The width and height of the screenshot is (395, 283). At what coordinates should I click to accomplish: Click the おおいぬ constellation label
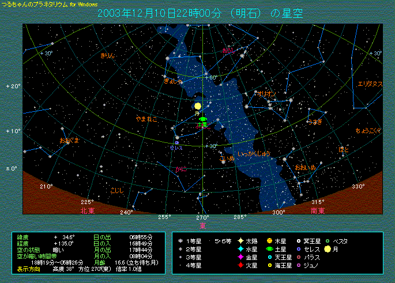(x=305, y=167)
